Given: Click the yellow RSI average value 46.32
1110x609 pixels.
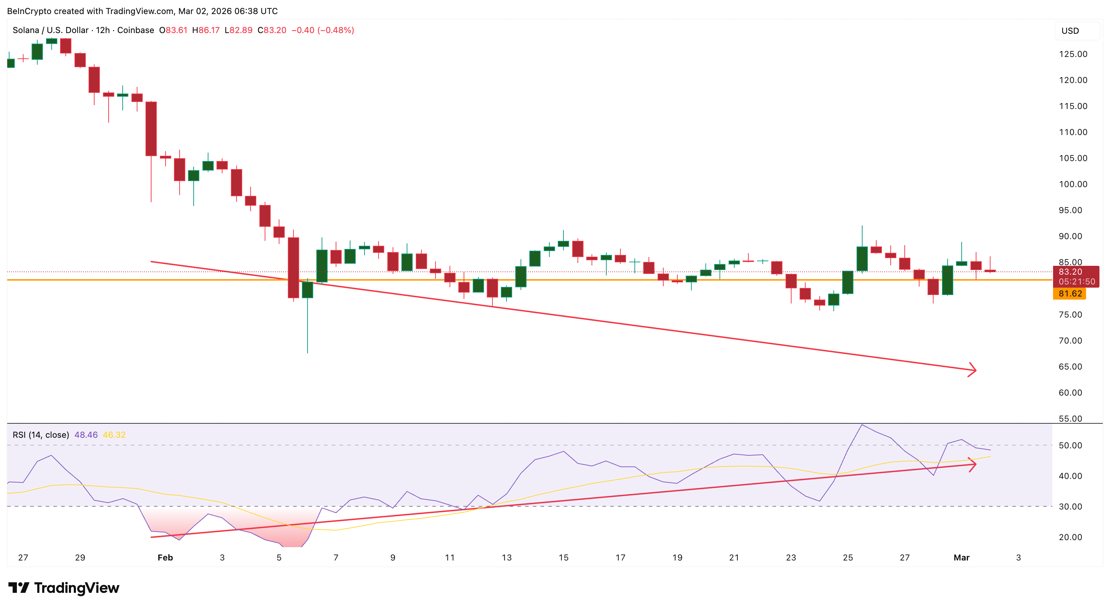Looking at the screenshot, I should (x=114, y=435).
